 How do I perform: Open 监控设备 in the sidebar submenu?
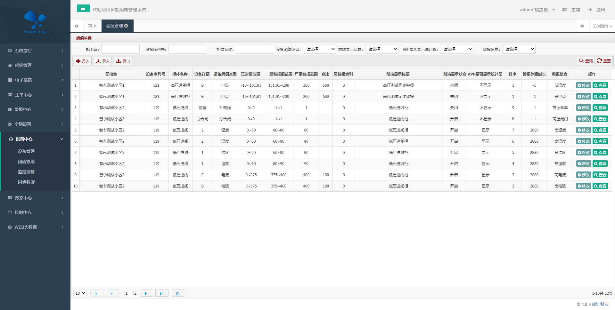[x=26, y=172]
